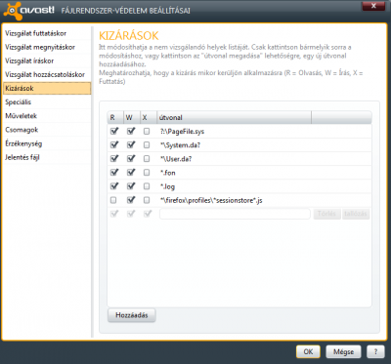Viewport: 391px width, 364px height.
Task: Uncheck W for the *.fon row
Action: (131, 173)
